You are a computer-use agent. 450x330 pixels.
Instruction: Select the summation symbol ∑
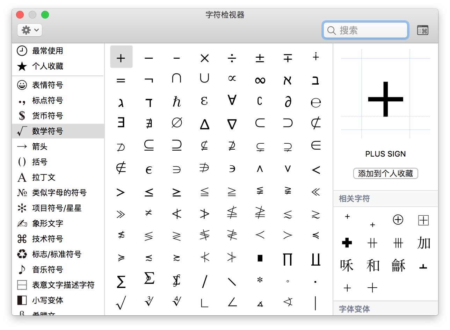point(121,281)
